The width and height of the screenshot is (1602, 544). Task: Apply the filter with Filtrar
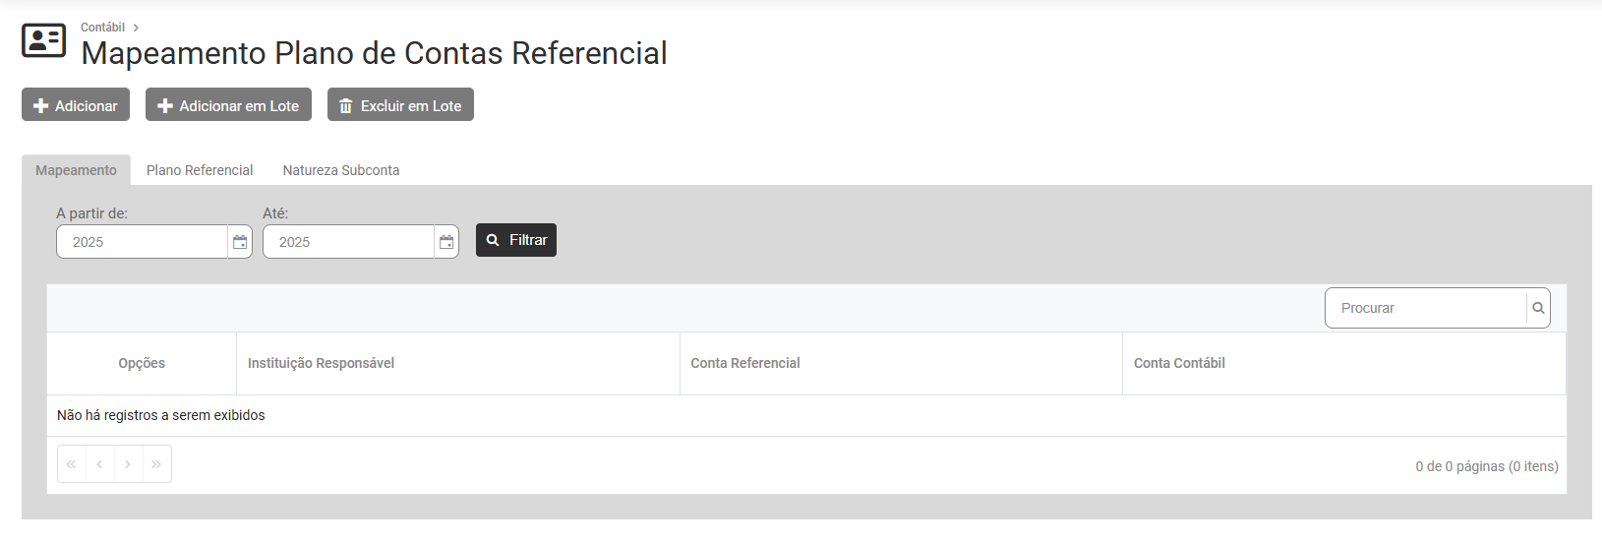[516, 240]
